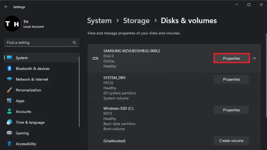Screen dimensions: 267x150
Task: Click the System volume label
Action: [116, 98]
